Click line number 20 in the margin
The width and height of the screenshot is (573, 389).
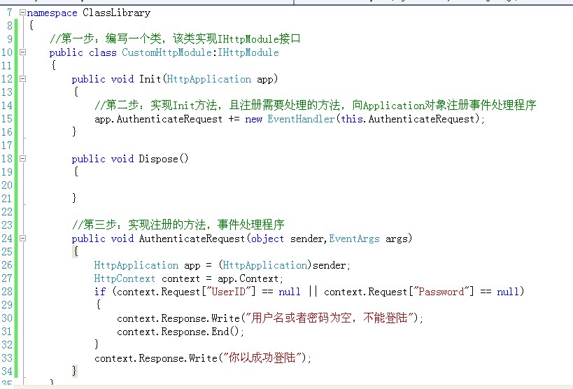click(x=7, y=185)
